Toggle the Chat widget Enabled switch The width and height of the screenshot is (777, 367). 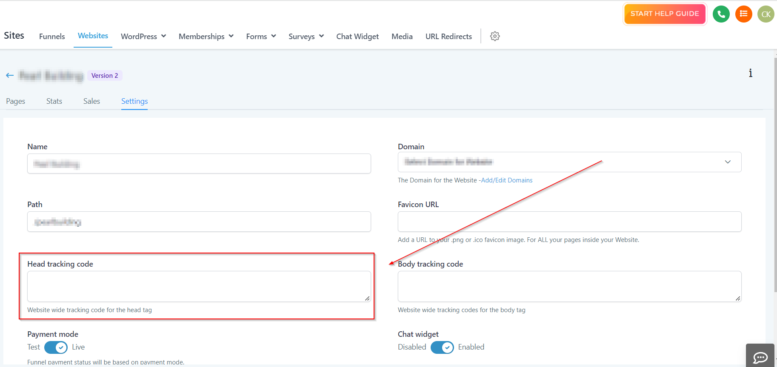point(442,347)
